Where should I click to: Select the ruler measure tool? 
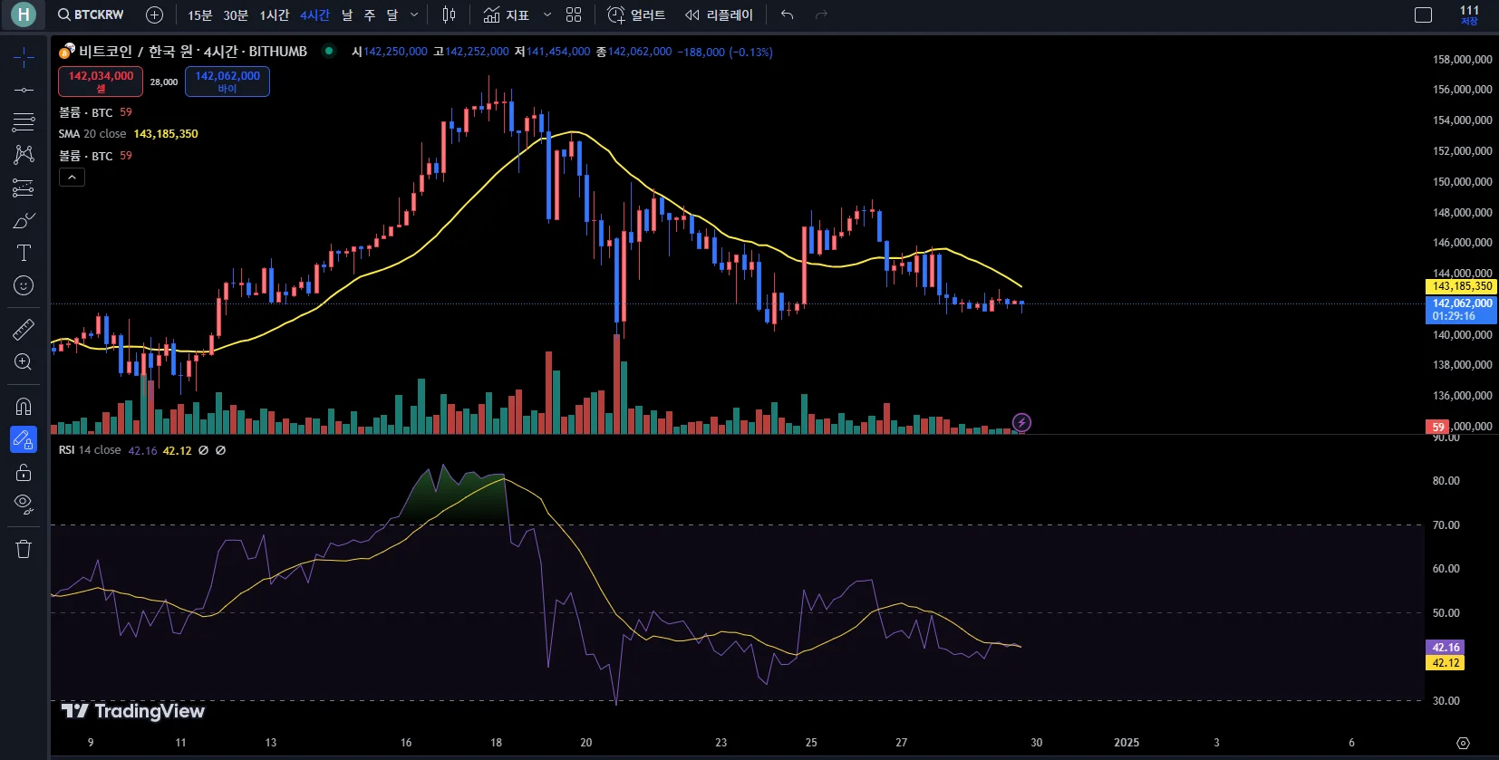pos(24,330)
